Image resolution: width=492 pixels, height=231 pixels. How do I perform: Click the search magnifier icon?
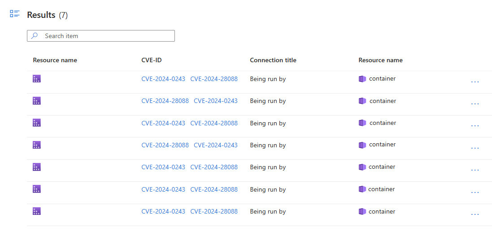pyautogui.click(x=35, y=36)
